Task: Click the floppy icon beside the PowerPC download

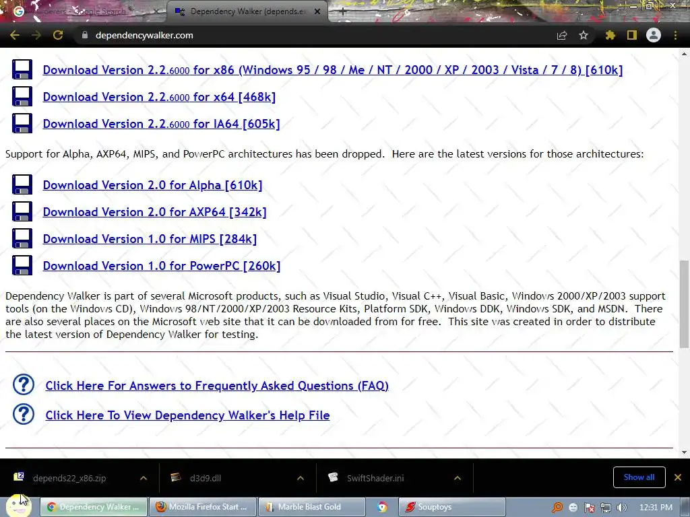Action: click(x=22, y=265)
